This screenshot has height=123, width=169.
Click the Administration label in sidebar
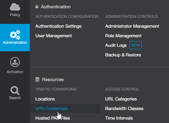(15, 42)
